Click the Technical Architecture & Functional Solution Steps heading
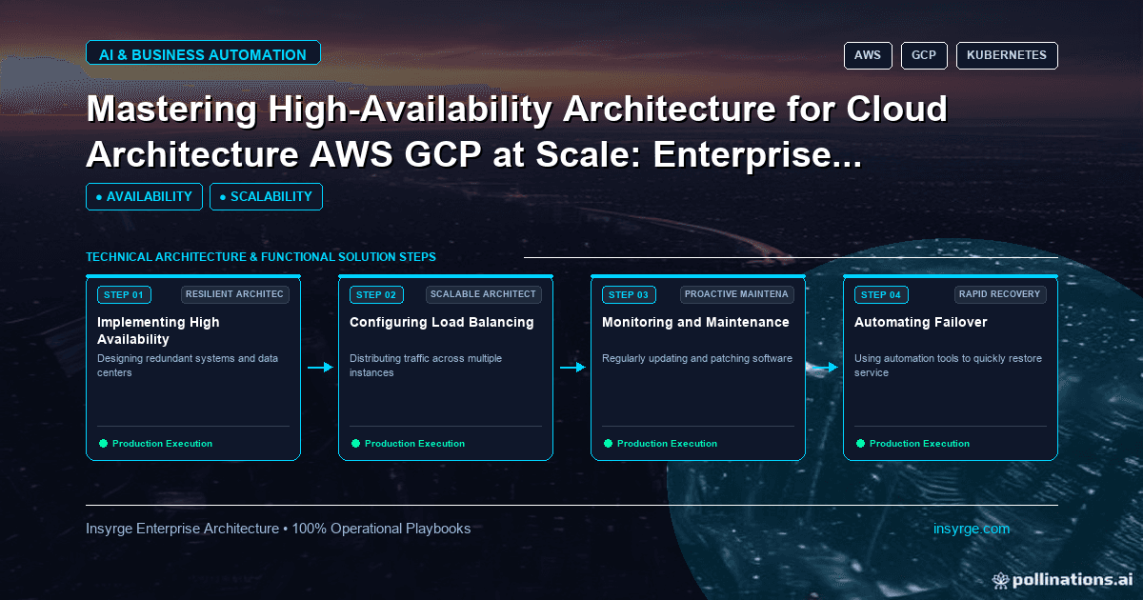This screenshot has height=600, width=1143. 261,257
